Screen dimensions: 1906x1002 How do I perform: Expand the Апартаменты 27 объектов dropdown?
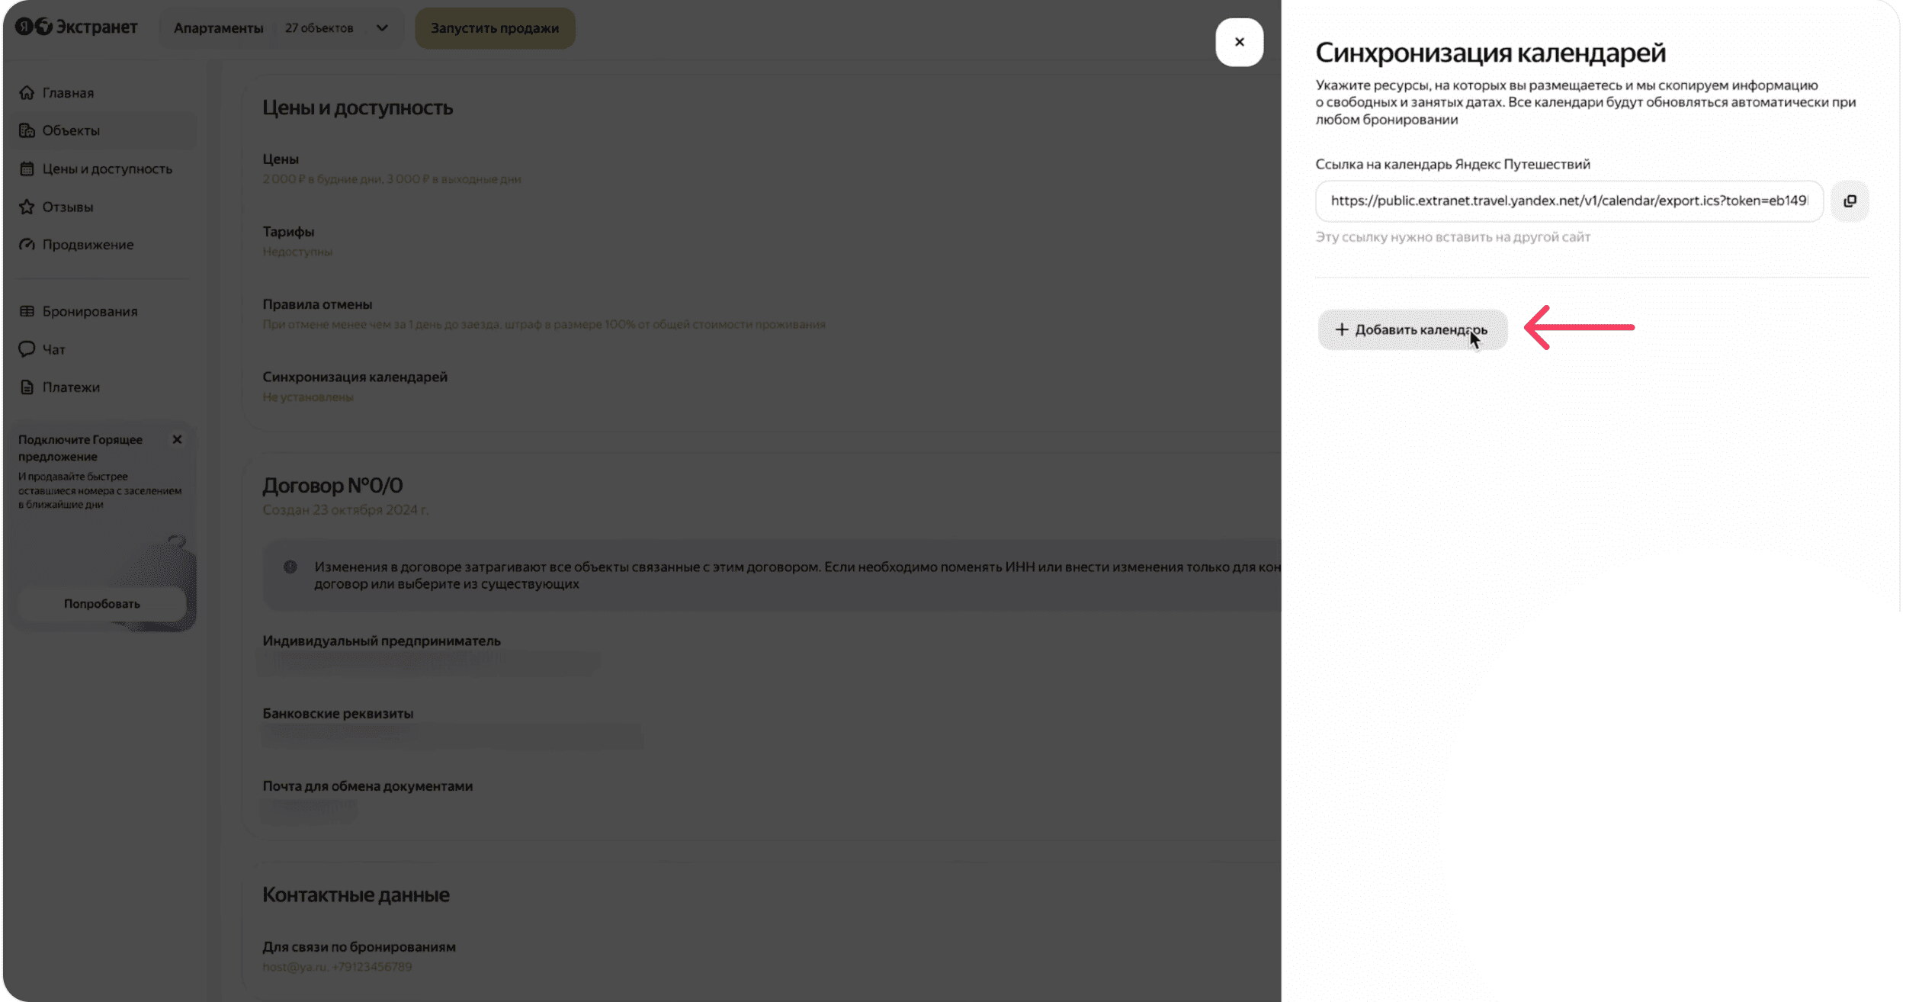[281, 28]
